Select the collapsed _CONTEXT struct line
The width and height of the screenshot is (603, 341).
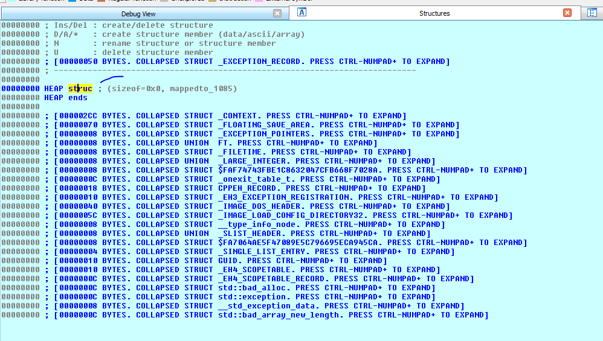(x=230, y=116)
